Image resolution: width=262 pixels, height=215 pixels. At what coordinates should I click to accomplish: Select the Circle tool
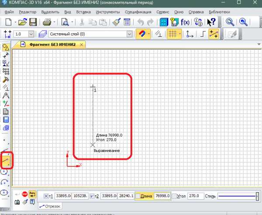(x=4, y=172)
